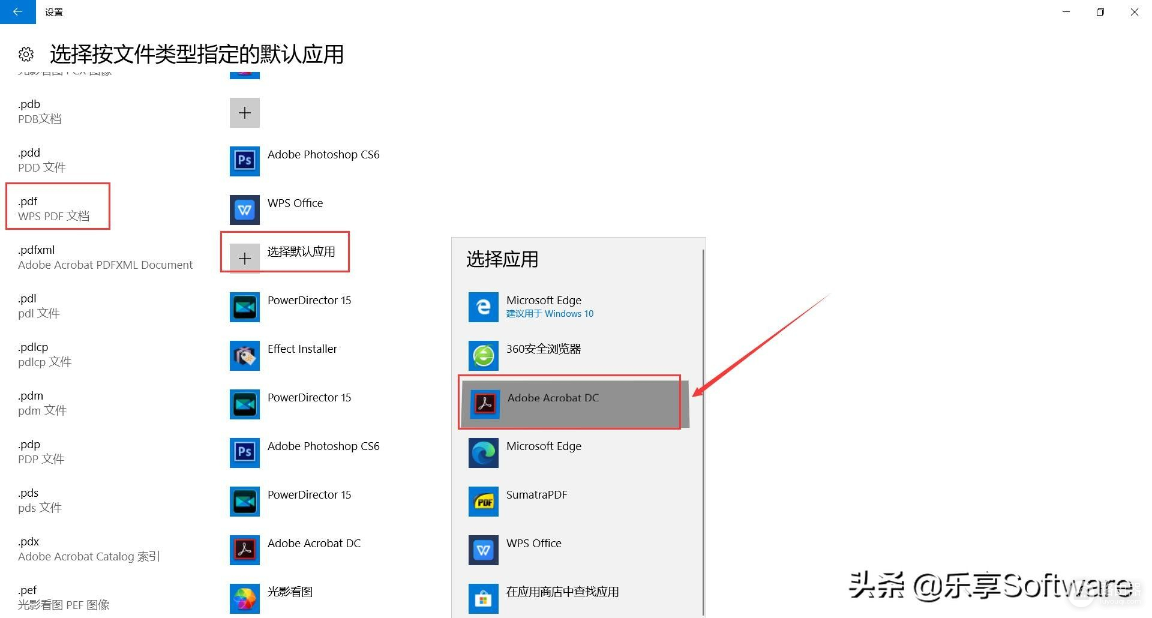Choose Microsoft Edge recommended for Windows 10
1152x618 pixels.
click(576, 307)
